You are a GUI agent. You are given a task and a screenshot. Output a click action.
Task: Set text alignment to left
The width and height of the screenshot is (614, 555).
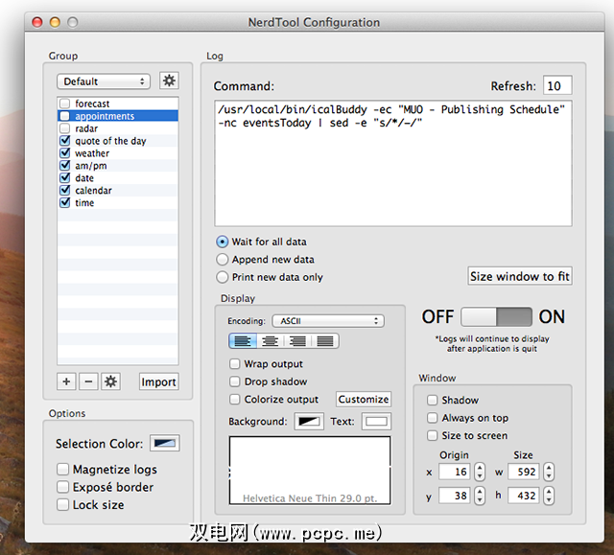coord(243,341)
